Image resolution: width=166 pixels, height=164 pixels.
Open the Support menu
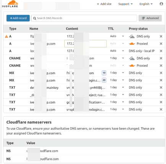click(x=125, y=4)
